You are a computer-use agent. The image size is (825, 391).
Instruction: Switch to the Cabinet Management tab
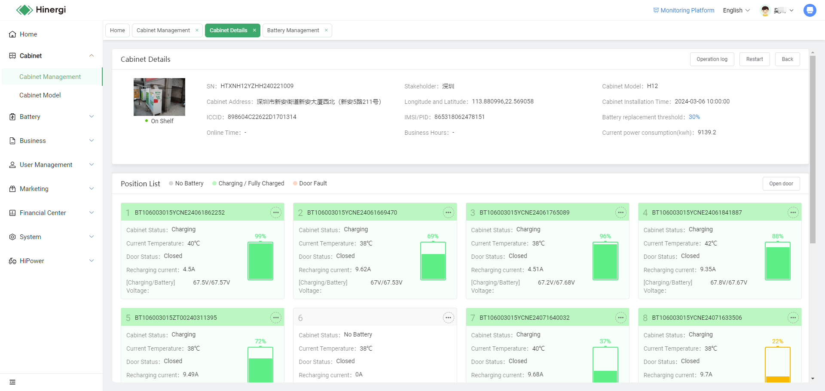[163, 30]
